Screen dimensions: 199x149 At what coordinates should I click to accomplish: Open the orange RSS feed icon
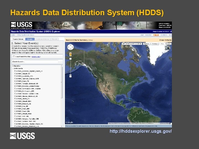(156, 35)
